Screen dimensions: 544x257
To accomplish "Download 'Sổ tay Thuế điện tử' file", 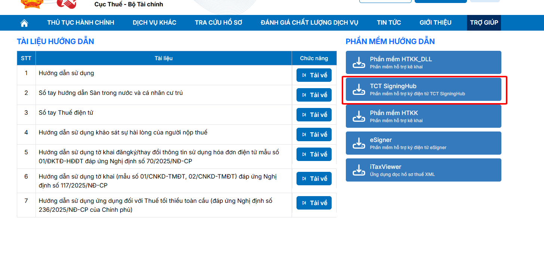I will [x=314, y=115].
